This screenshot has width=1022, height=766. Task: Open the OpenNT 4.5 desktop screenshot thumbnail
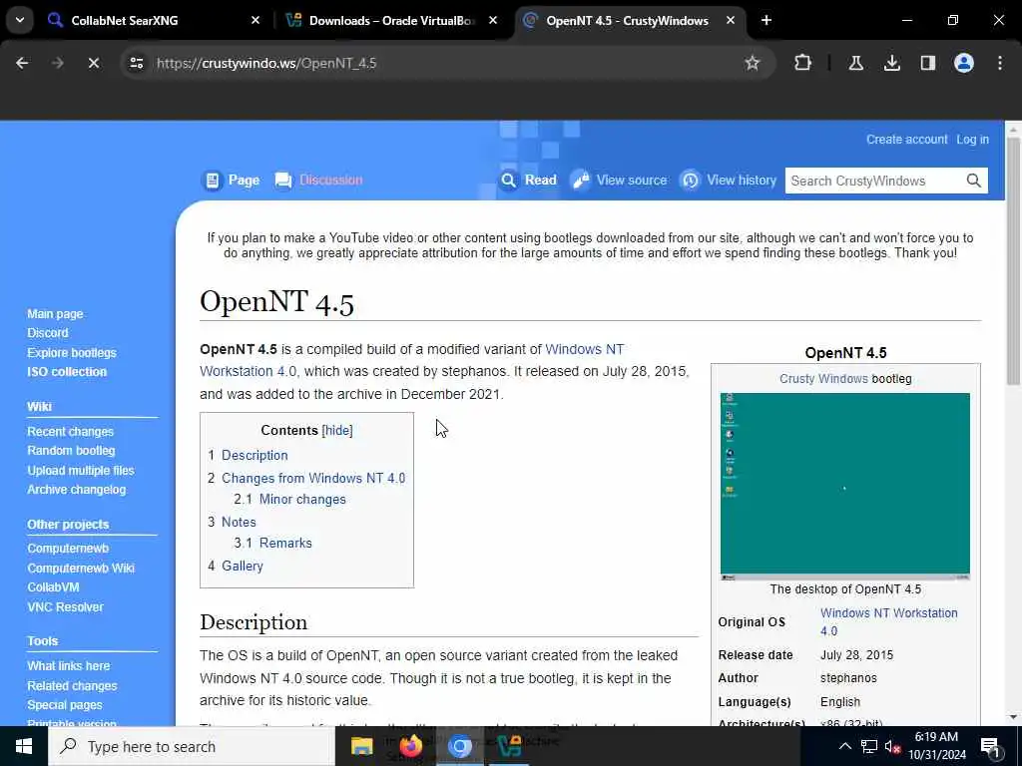click(x=844, y=487)
